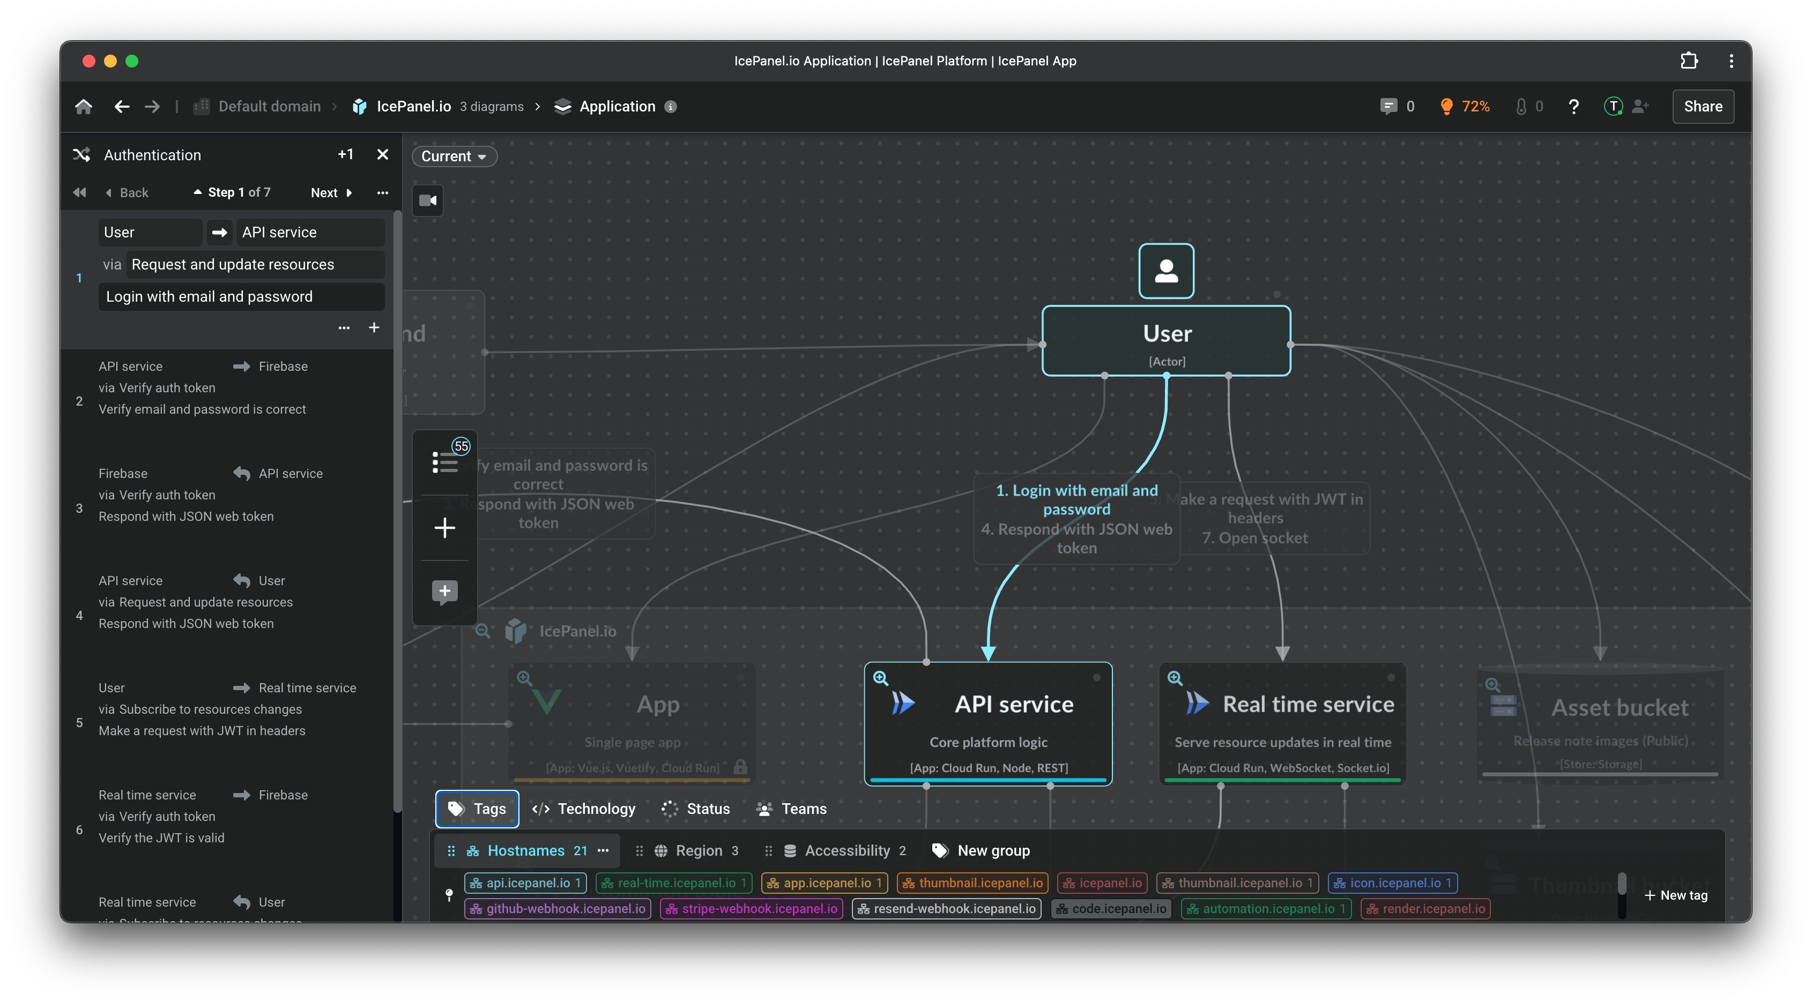This screenshot has height=1002, width=1812.
Task: Click the tag list scrollbar handle
Action: click(x=1622, y=884)
